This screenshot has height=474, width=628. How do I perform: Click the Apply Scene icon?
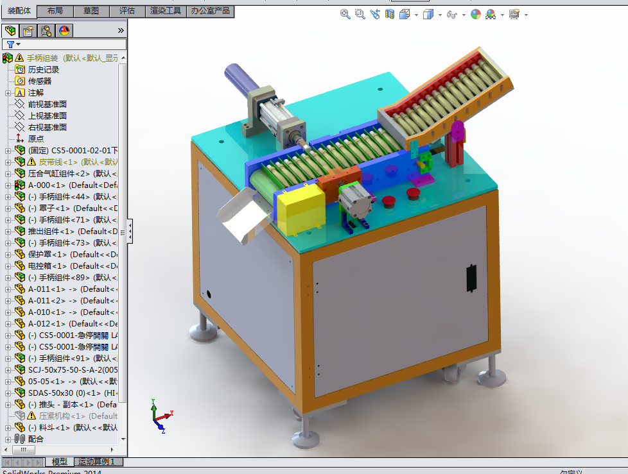click(491, 14)
